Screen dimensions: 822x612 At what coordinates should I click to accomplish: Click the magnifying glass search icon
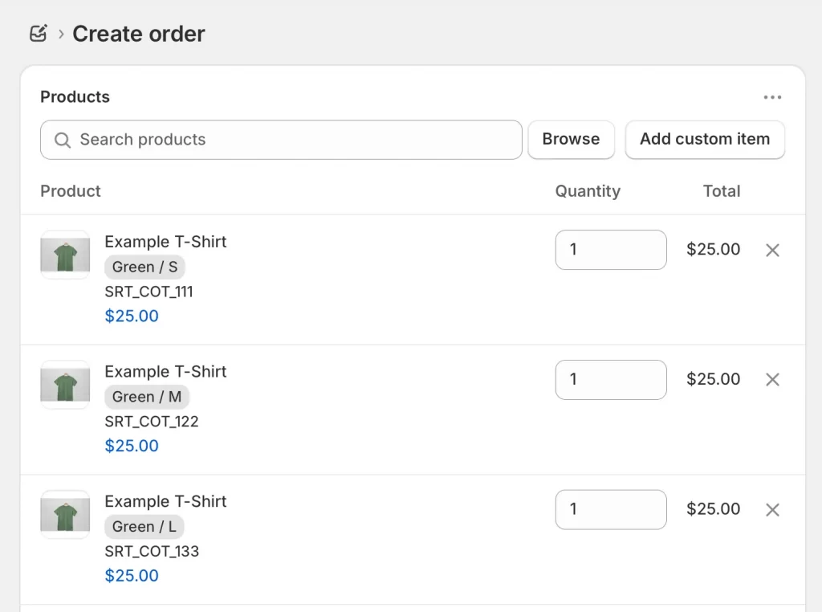click(x=62, y=140)
